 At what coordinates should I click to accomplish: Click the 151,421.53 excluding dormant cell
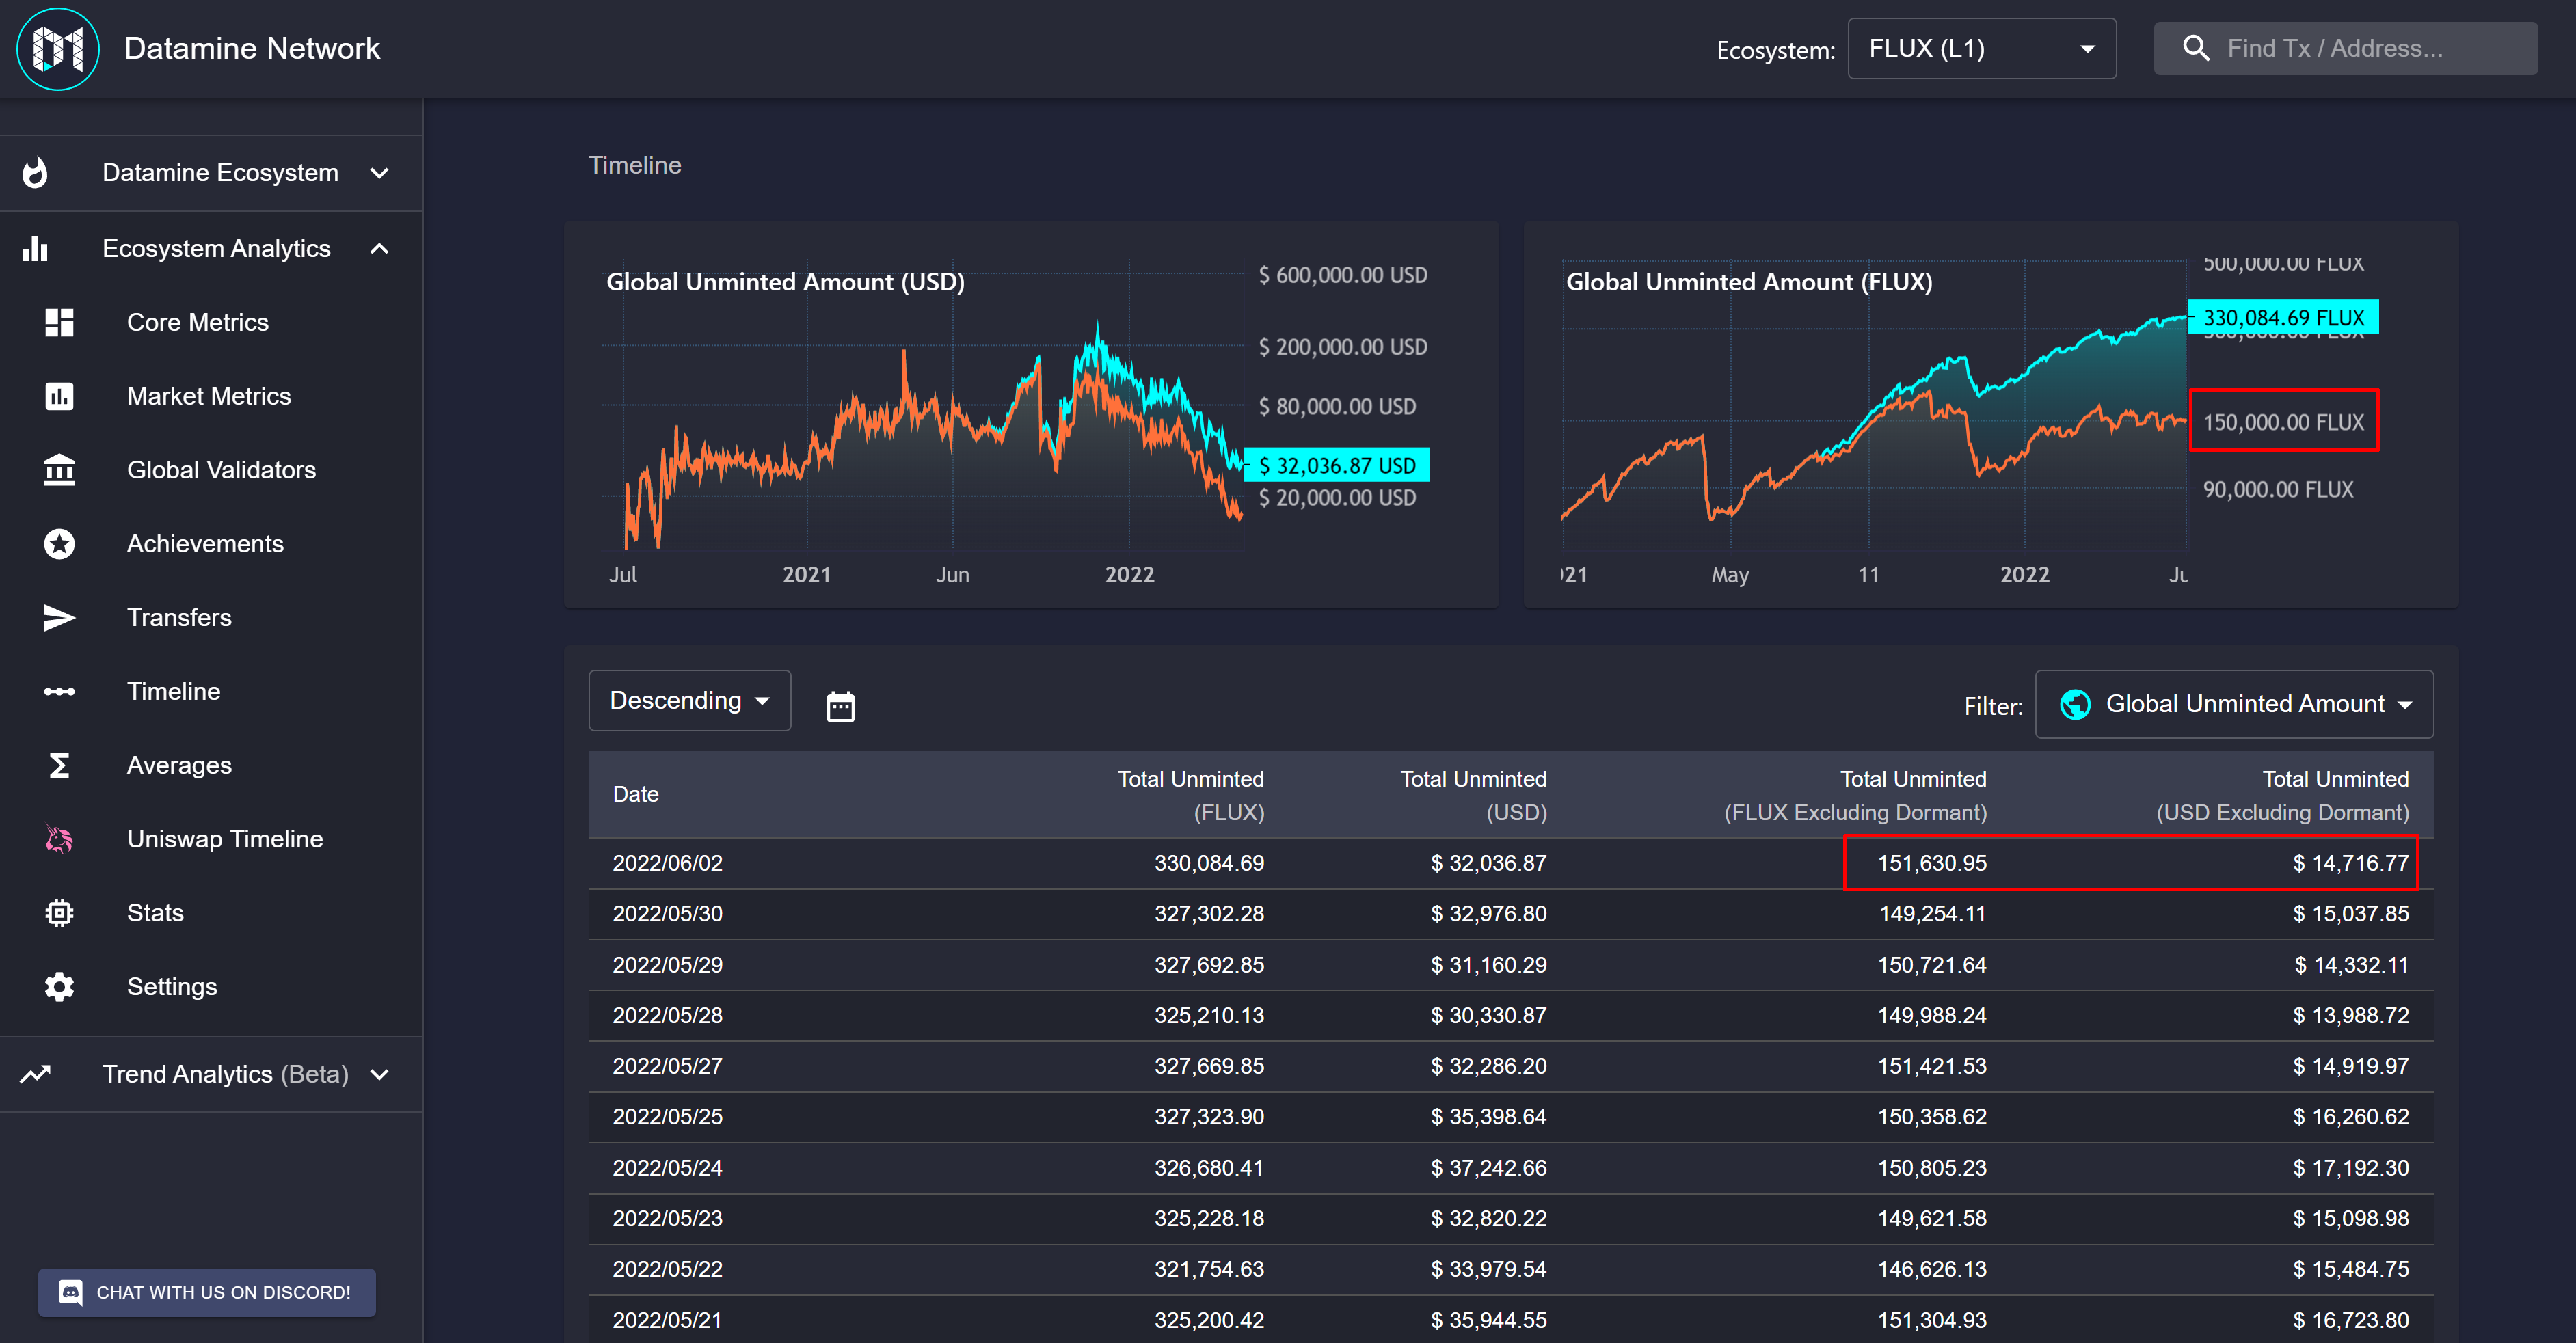(1932, 1066)
